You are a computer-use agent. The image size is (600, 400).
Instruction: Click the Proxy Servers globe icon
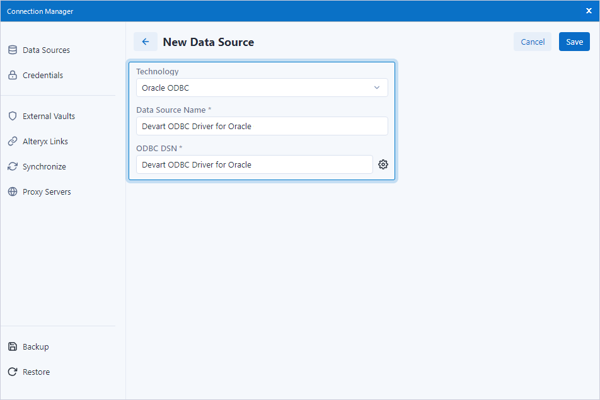(13, 191)
